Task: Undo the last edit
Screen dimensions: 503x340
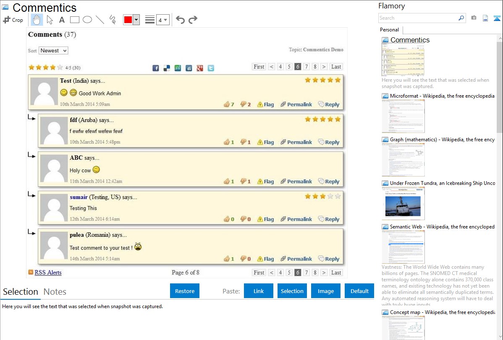Action: coord(180,20)
